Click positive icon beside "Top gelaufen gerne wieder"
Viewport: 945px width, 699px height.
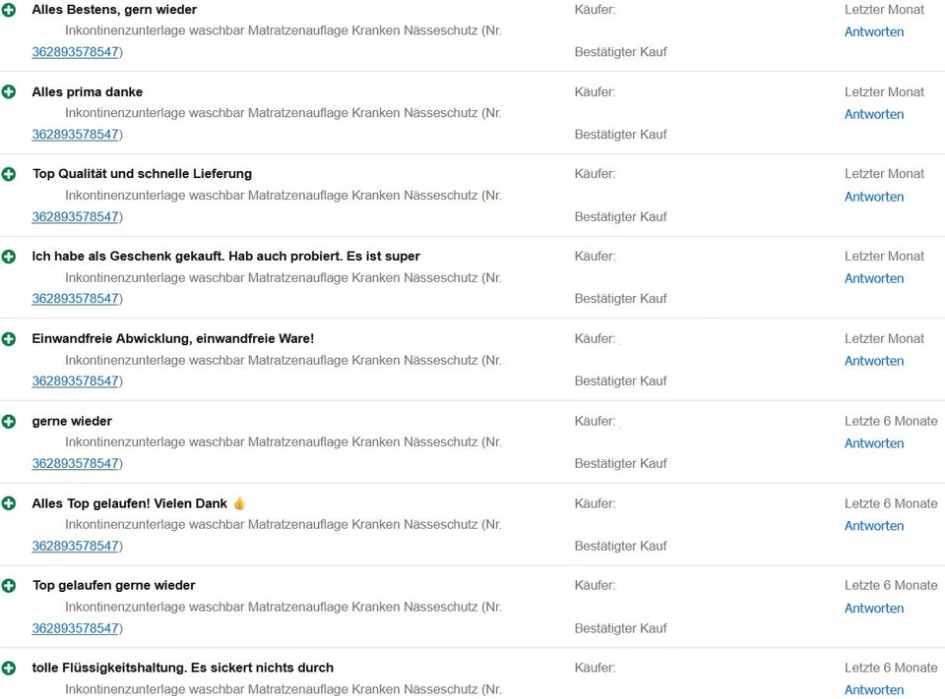(9, 585)
